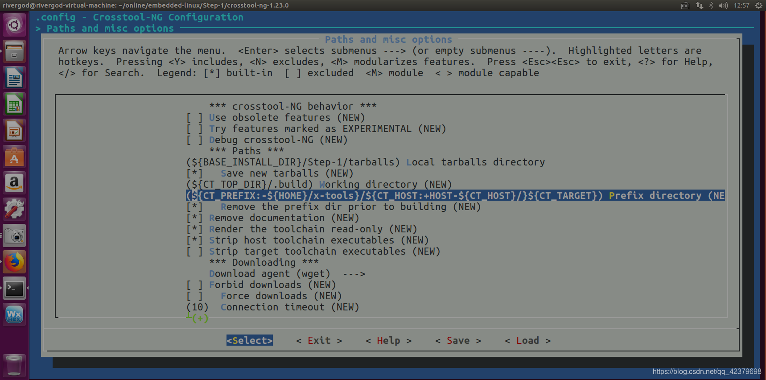Image resolution: width=766 pixels, height=380 pixels.
Task: Open the keyboard input indicator in the top panel
Action: [685, 5]
